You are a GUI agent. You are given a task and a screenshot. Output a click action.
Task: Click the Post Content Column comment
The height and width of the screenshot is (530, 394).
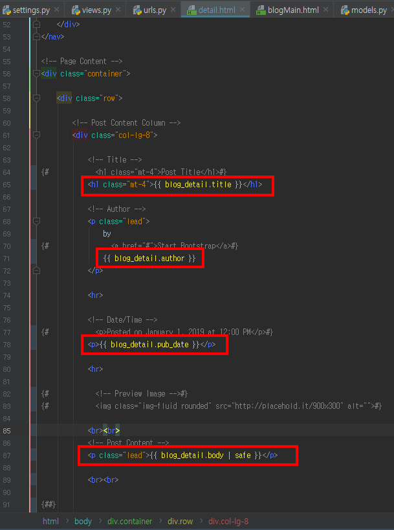click(127, 122)
